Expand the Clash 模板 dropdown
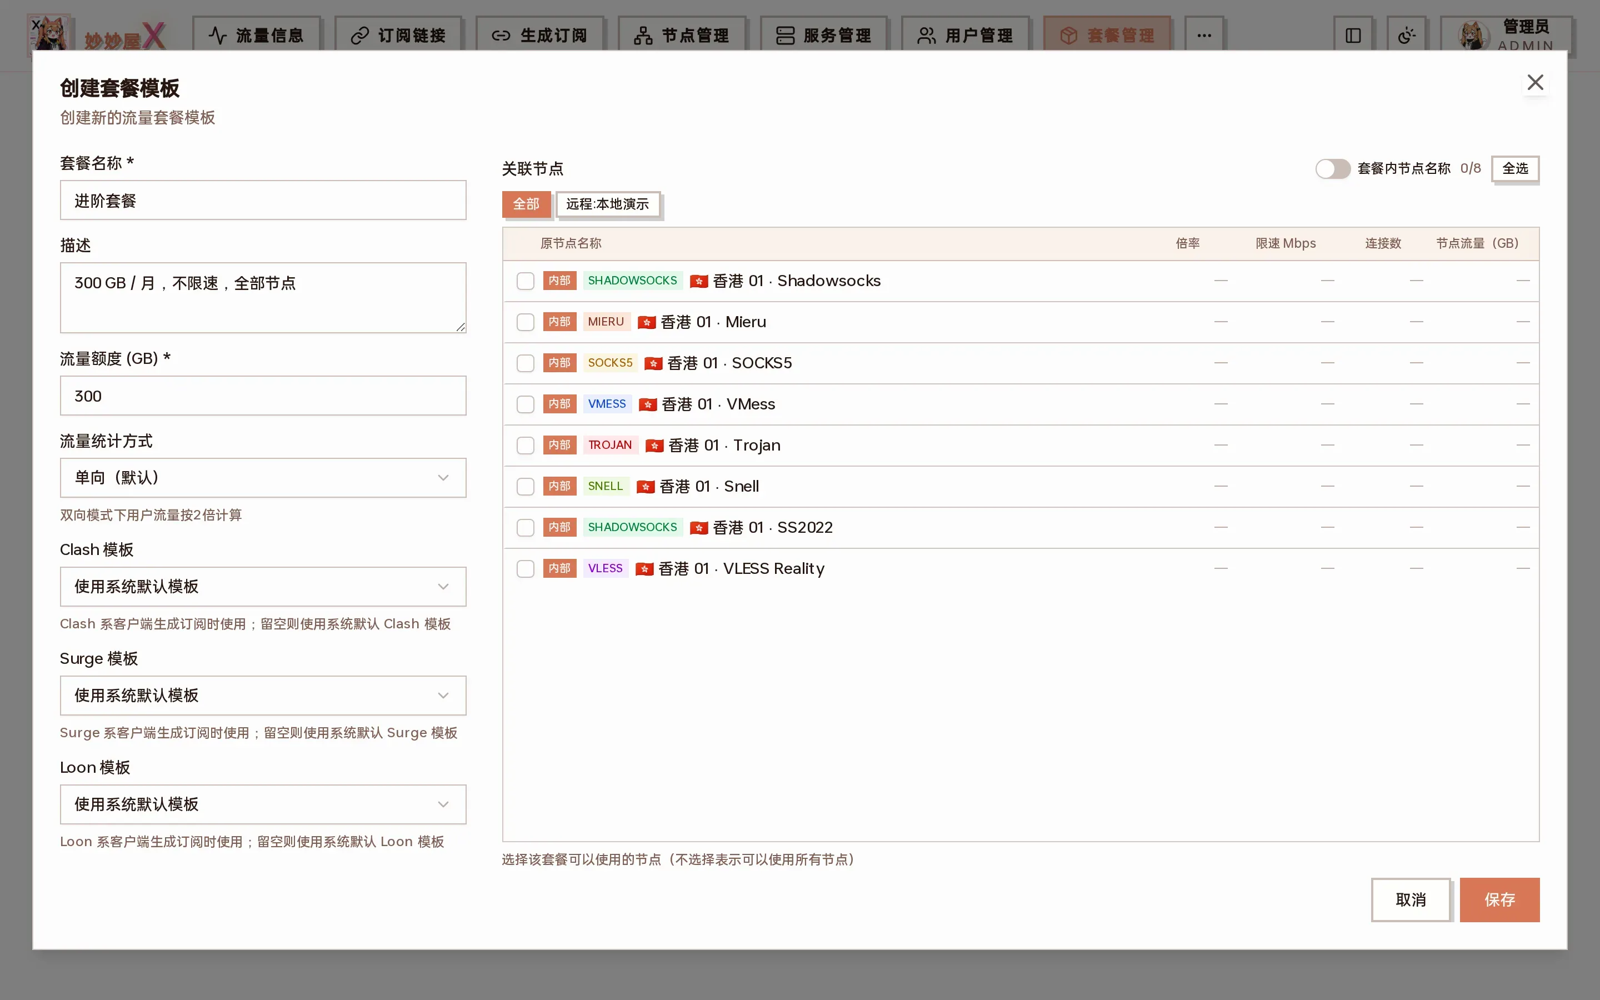The height and width of the screenshot is (1000, 1600). pyautogui.click(x=262, y=587)
